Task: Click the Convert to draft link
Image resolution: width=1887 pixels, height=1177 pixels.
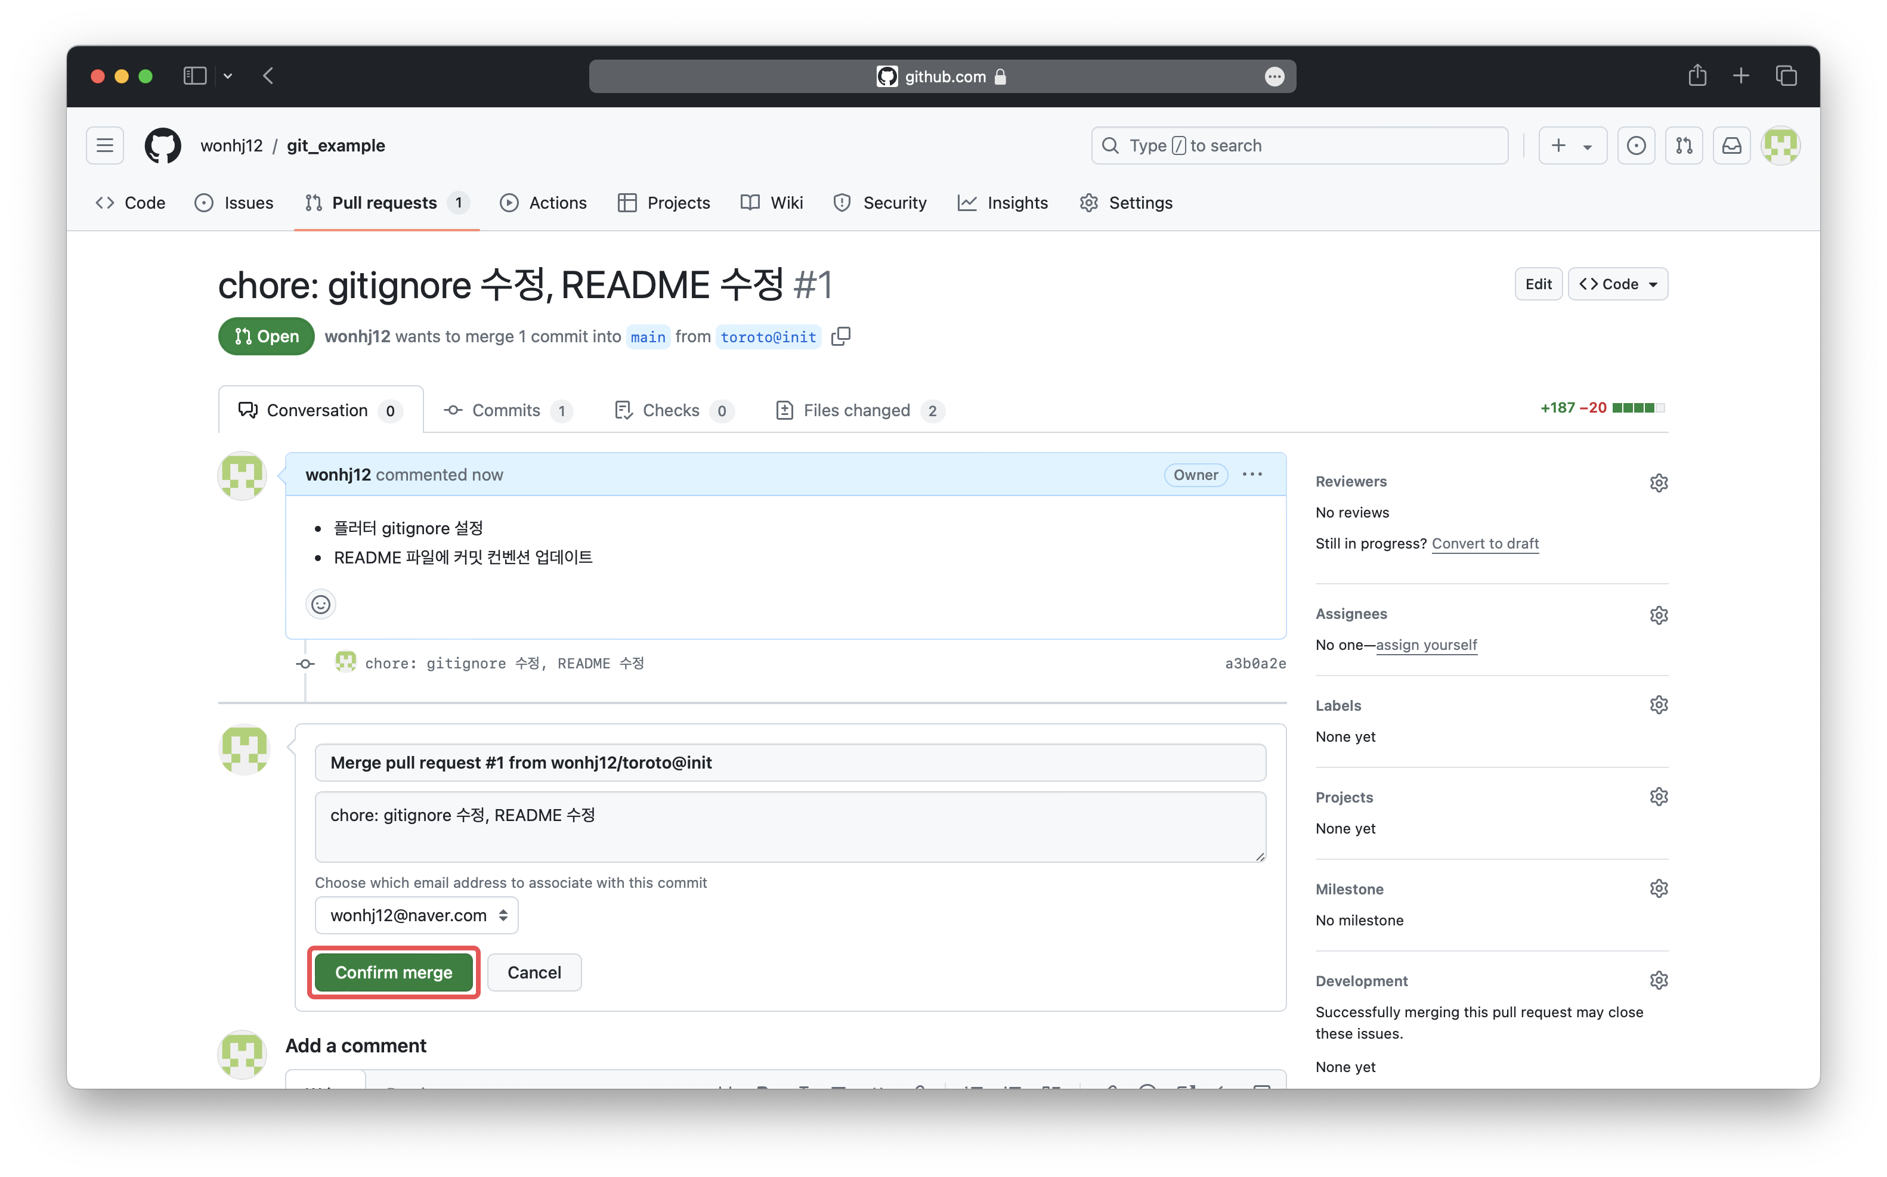Action: coord(1484,543)
